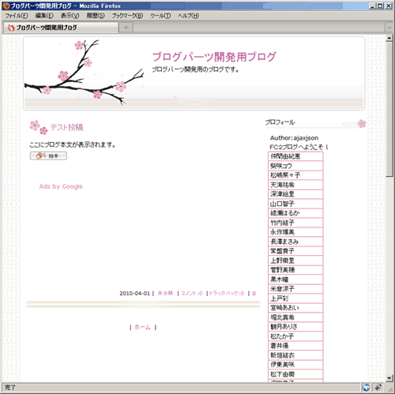Select 上戸彩 in the name list
The height and width of the screenshot is (394, 395).
click(295, 298)
